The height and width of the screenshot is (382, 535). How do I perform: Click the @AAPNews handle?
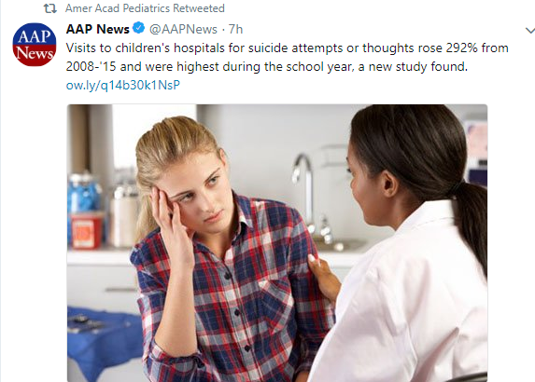(183, 29)
